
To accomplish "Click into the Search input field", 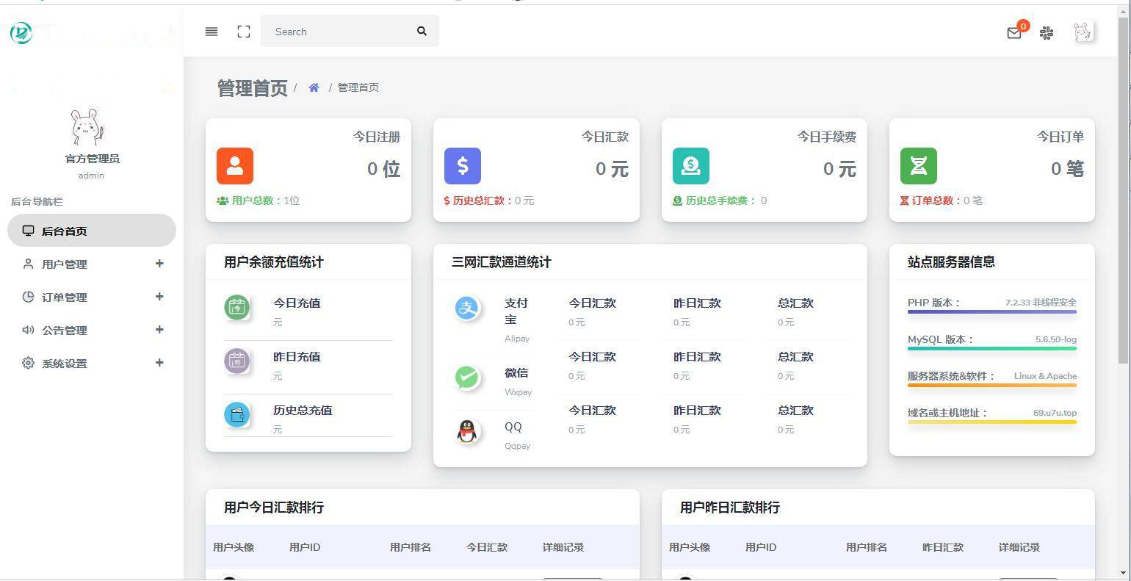I will point(338,32).
